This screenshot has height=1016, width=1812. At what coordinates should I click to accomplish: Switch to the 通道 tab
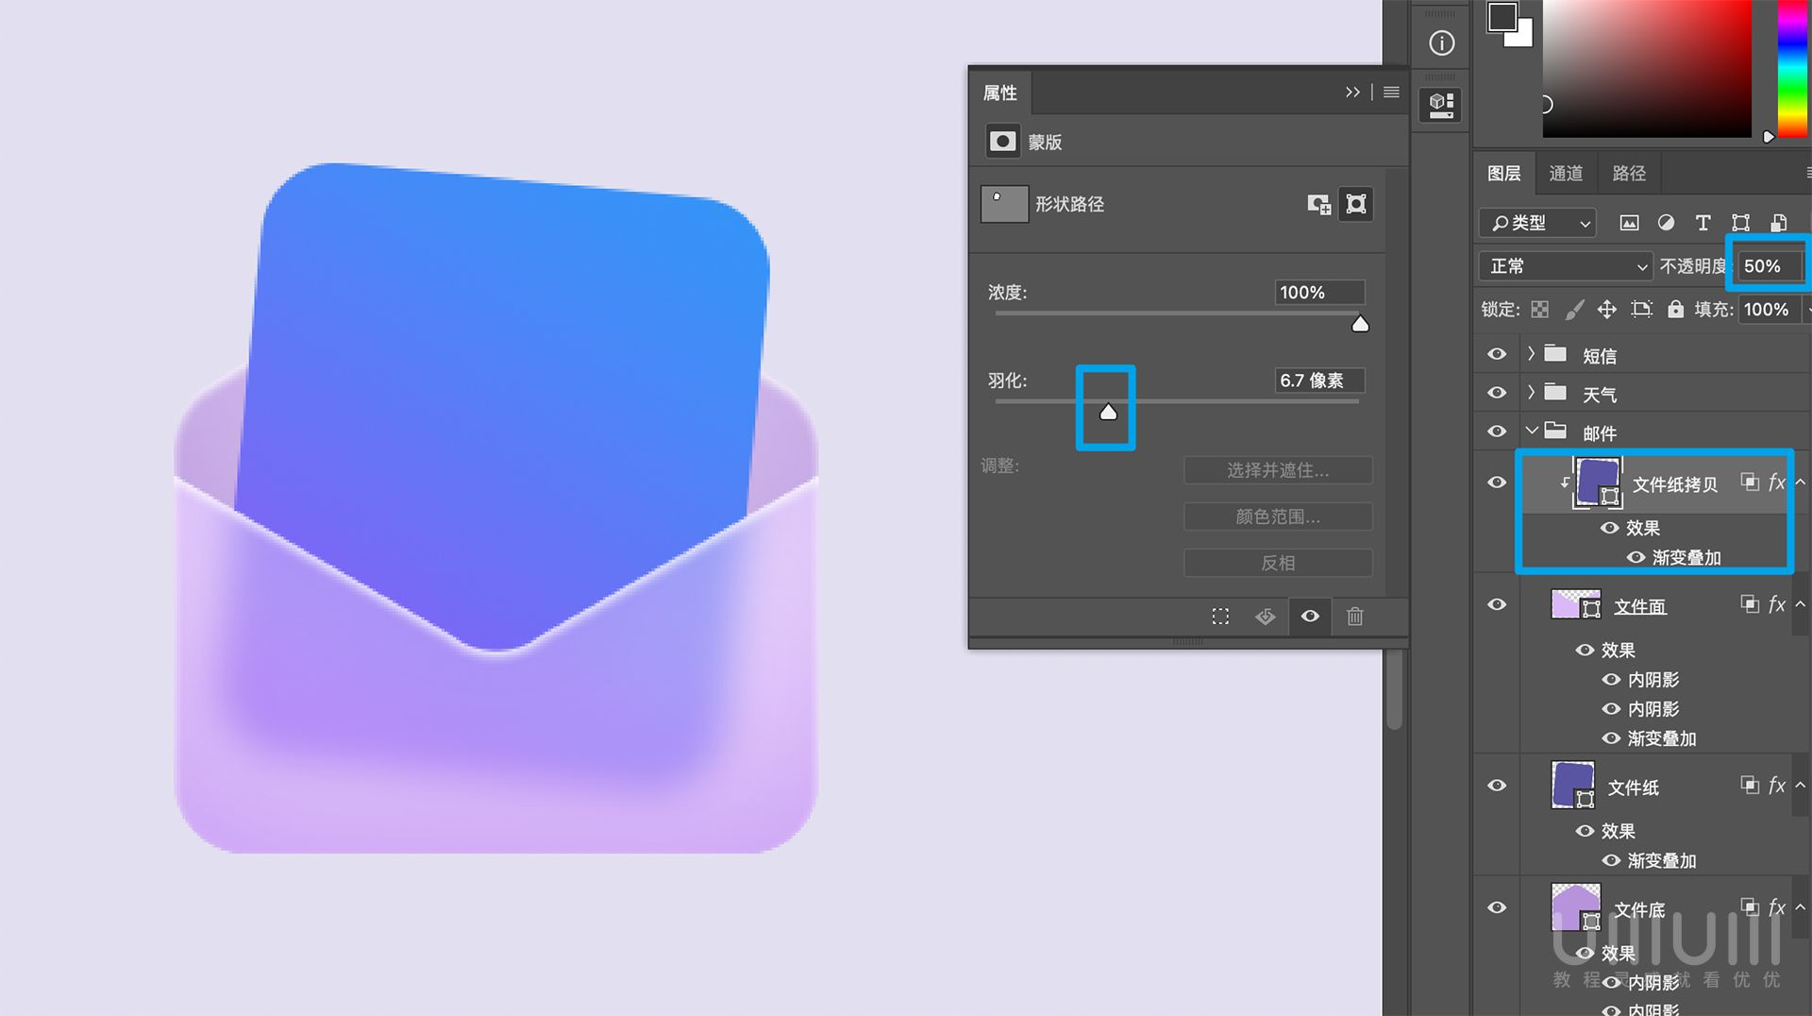click(1566, 173)
